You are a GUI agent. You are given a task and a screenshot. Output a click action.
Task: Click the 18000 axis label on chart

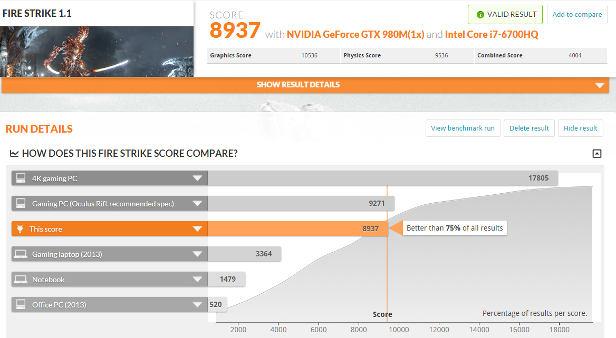(x=560, y=330)
